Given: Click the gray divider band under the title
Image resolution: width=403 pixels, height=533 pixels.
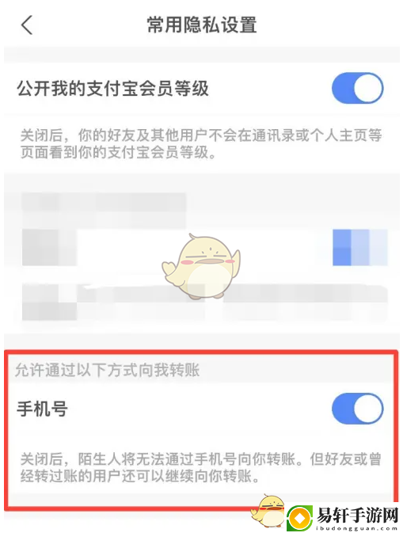Looking at the screenshot, I should [x=201, y=55].
